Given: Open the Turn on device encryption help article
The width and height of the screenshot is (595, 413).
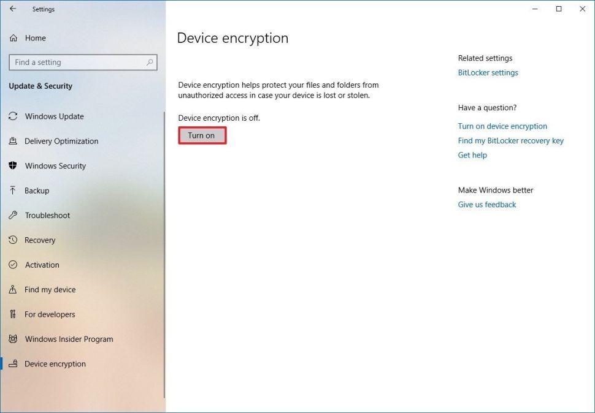Looking at the screenshot, I should tap(502, 126).
